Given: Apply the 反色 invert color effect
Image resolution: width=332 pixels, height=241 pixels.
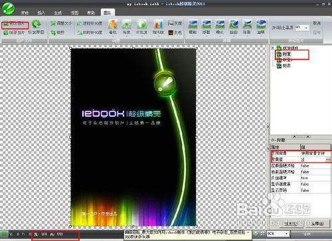Looking at the screenshot, I should tap(175, 33).
